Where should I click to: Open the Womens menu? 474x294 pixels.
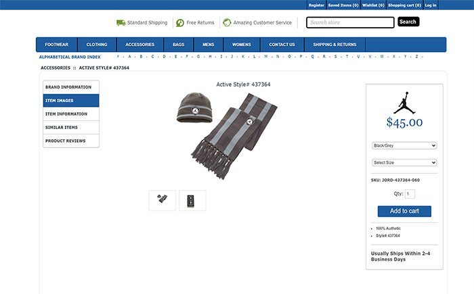242,45
